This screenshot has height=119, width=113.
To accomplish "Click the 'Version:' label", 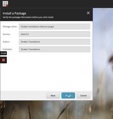I will coord(6,34).
